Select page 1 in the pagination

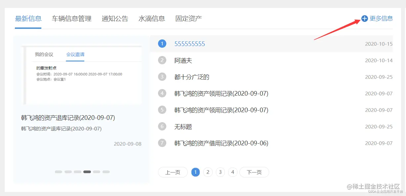[196, 172]
